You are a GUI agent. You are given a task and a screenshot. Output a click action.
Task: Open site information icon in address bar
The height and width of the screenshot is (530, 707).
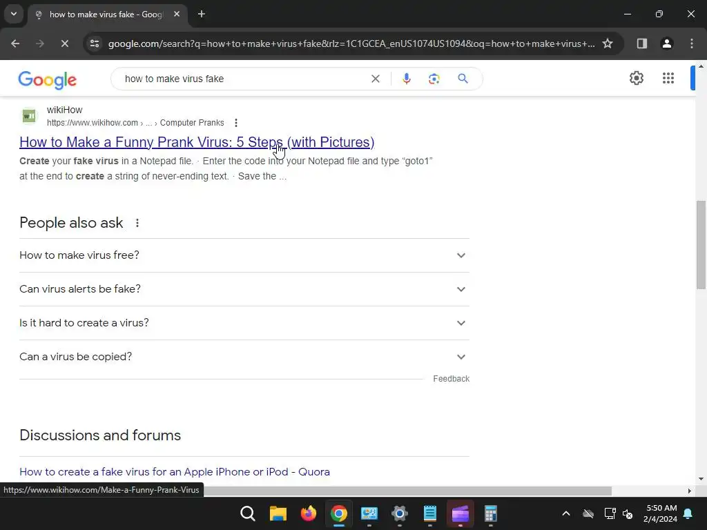(x=95, y=43)
